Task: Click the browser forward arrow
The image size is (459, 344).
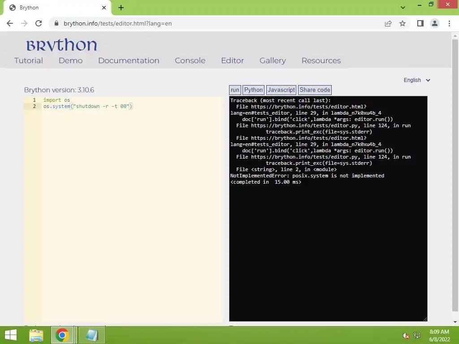Action: pyautogui.click(x=24, y=23)
